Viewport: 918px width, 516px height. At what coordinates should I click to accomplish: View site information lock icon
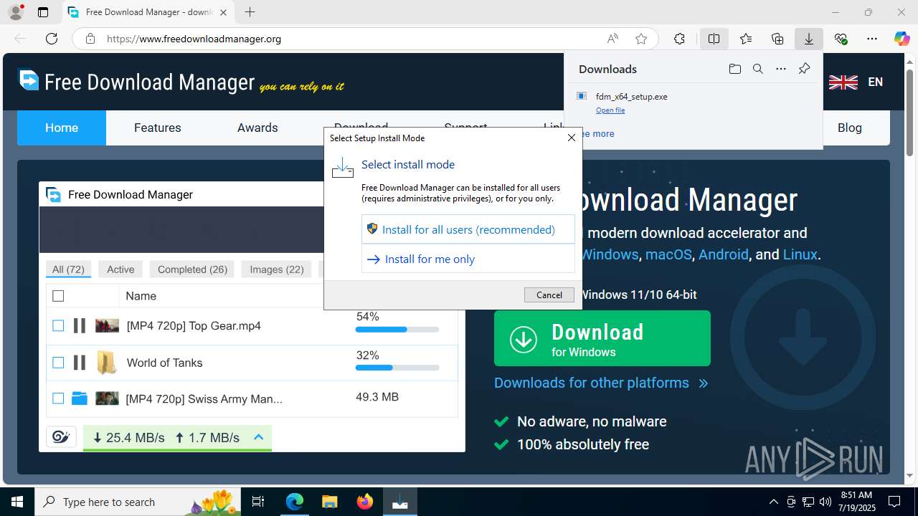[90, 39]
